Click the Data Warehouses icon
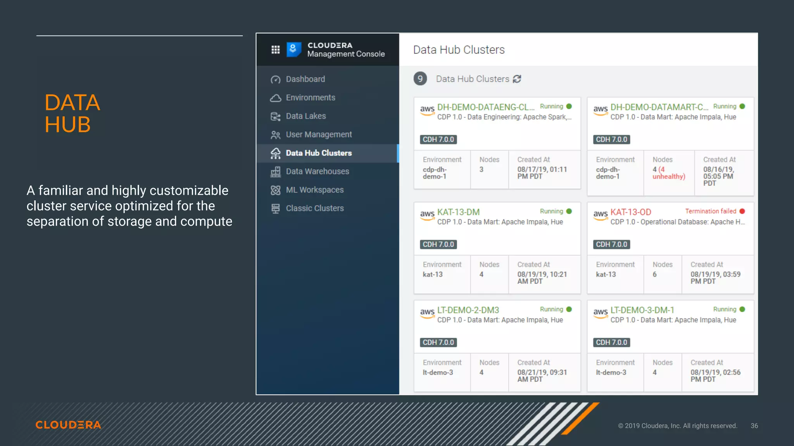794x446 pixels. (275, 172)
